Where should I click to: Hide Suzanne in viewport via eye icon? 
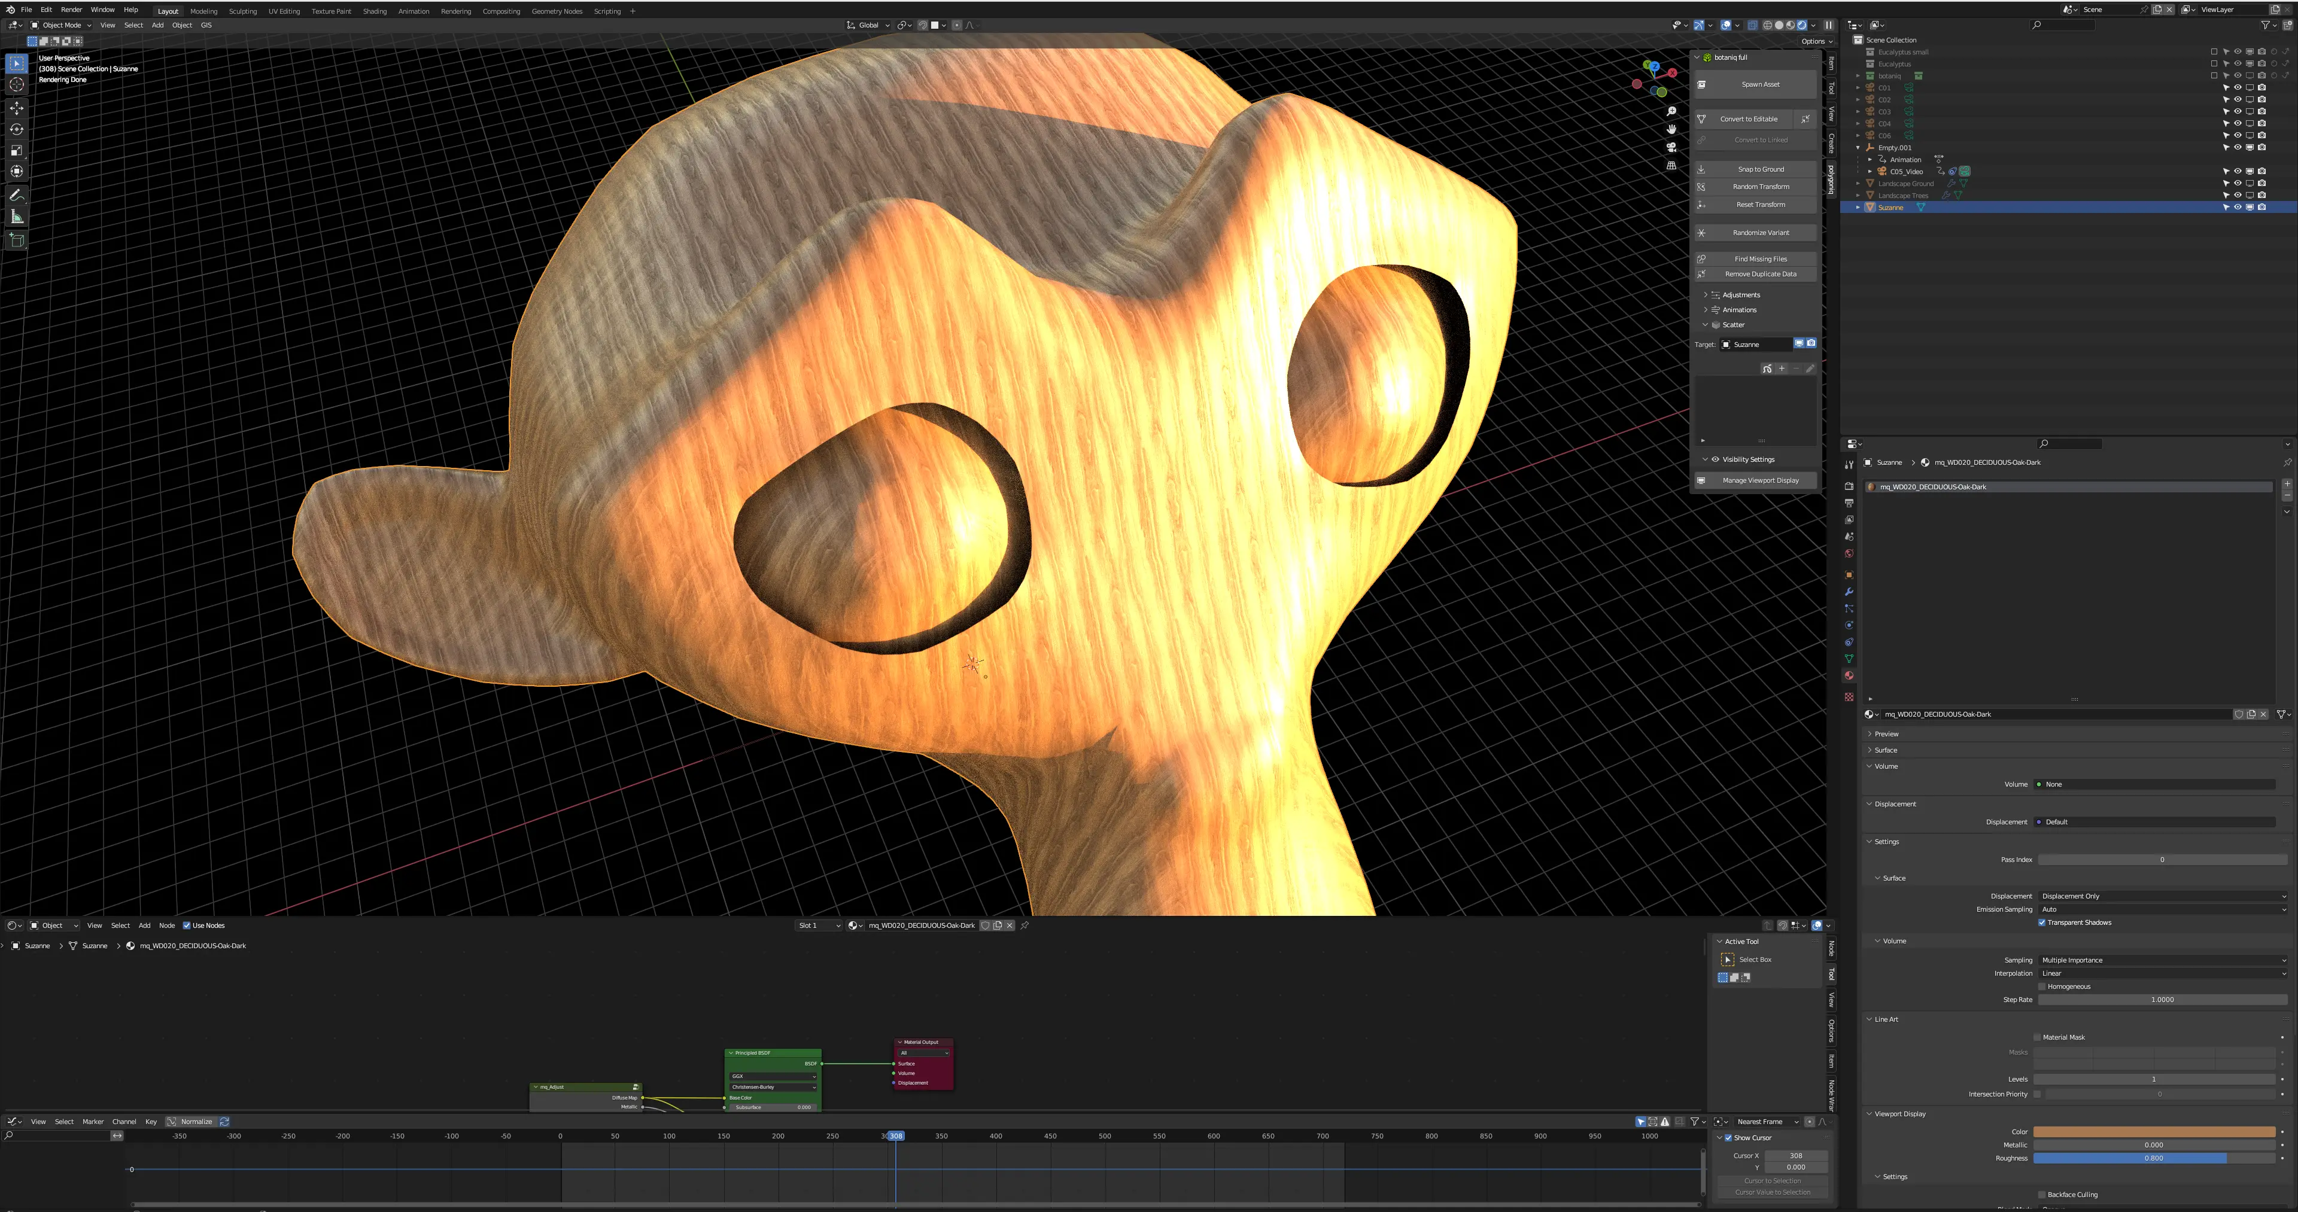pyautogui.click(x=2238, y=208)
